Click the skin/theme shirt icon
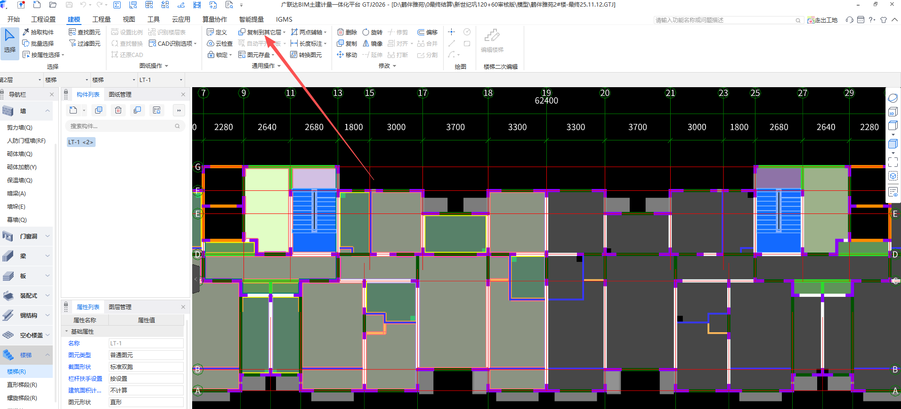901x409 pixels. pos(883,20)
